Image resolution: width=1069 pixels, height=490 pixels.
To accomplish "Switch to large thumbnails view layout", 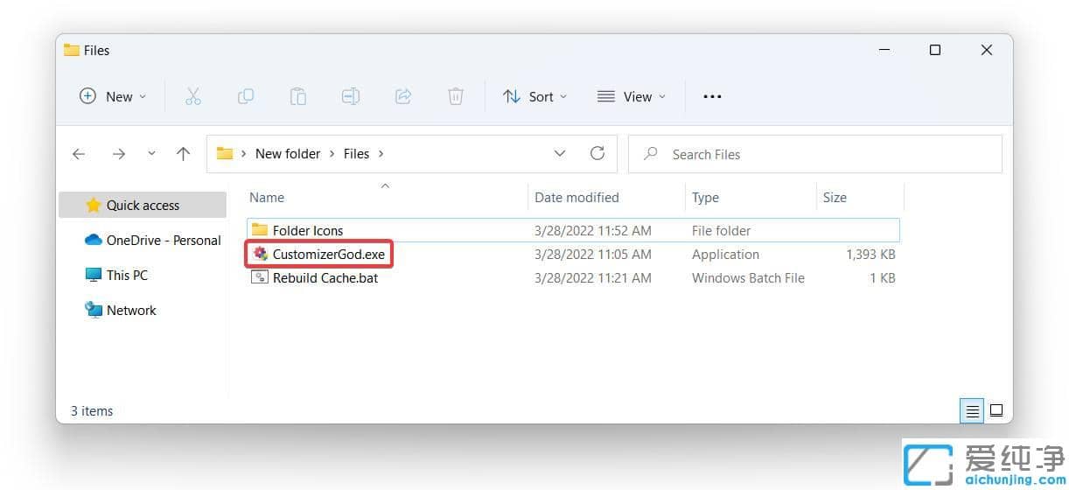I will (x=996, y=410).
